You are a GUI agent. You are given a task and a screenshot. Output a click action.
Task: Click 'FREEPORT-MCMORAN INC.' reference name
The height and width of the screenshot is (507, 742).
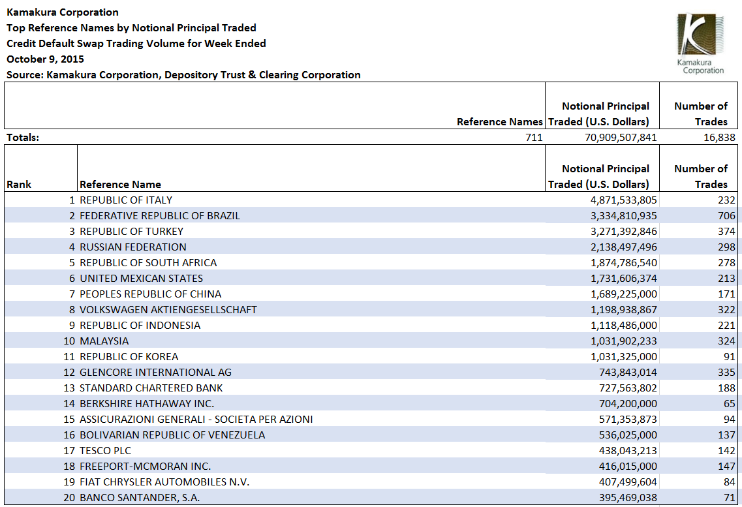146,465
